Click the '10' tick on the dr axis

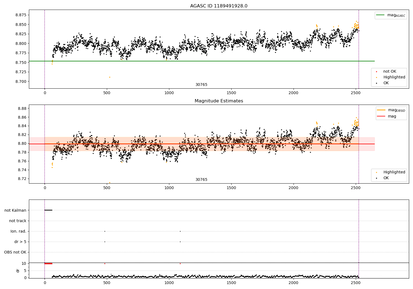point(24,263)
